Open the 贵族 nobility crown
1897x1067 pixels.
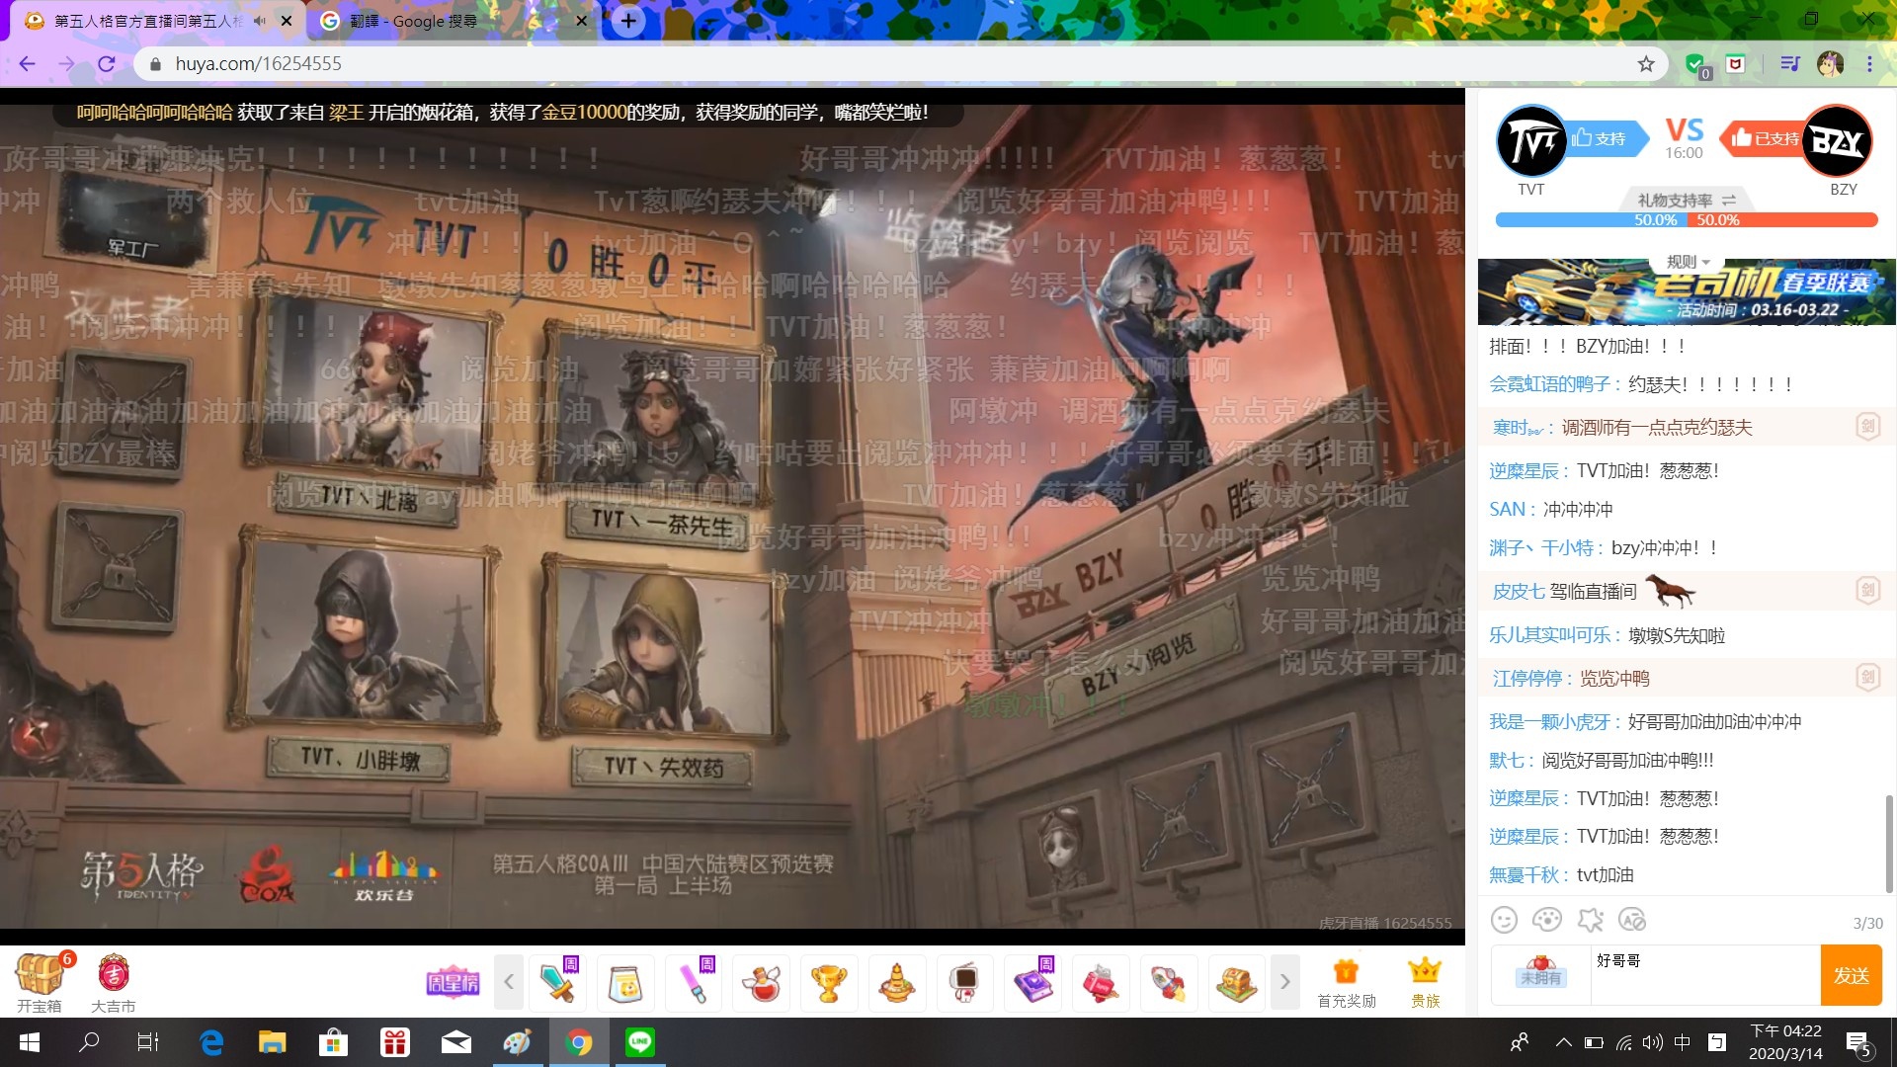pos(1425,983)
